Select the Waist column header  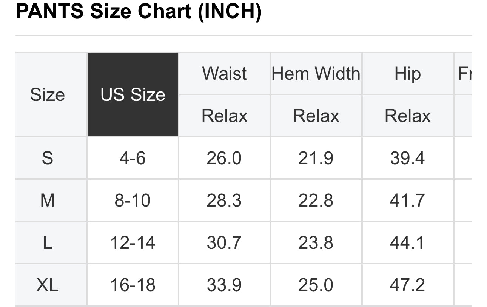pyautogui.click(x=224, y=73)
